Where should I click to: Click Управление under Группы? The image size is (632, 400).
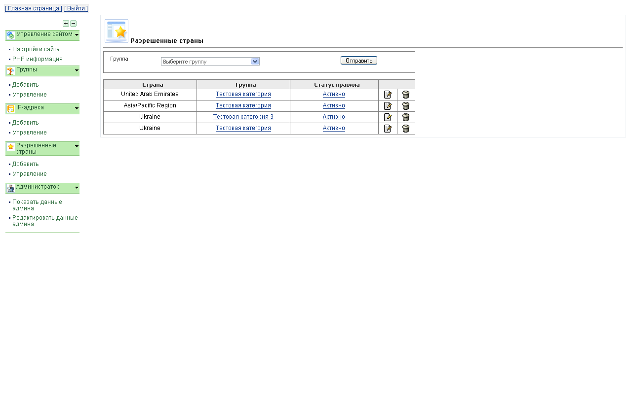pyautogui.click(x=30, y=95)
